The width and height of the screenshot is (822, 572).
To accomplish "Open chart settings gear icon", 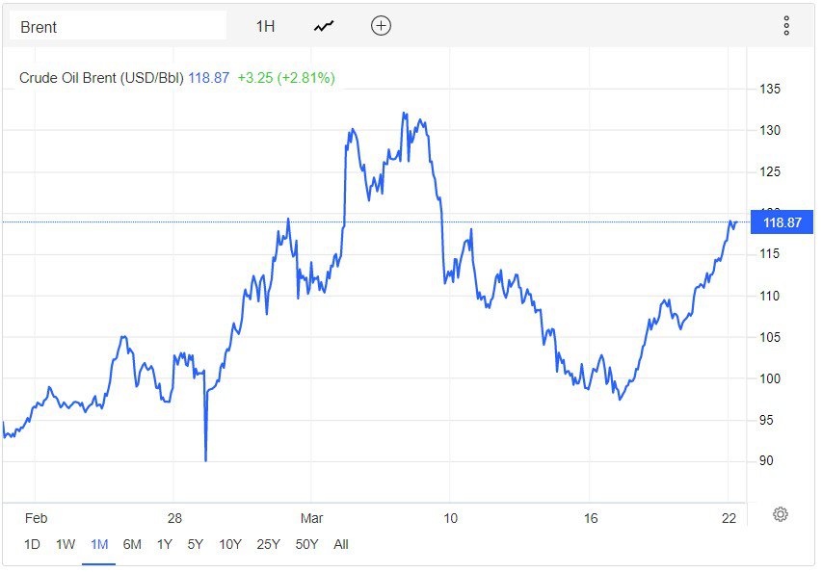I will [781, 514].
